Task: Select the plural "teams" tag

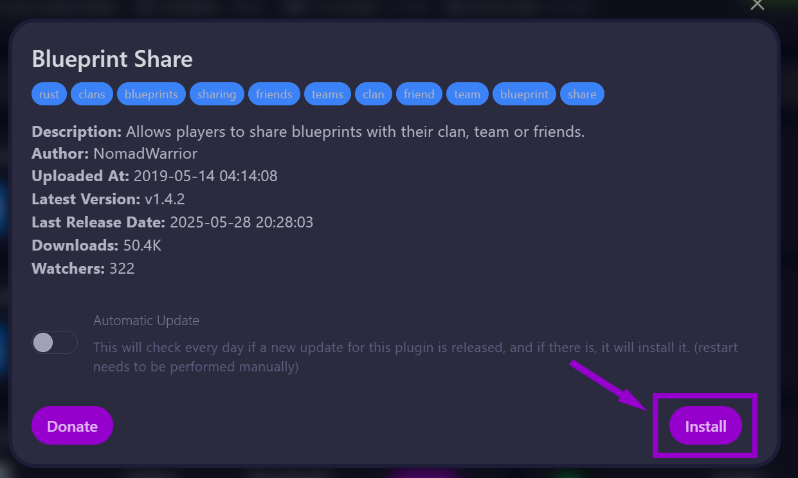Action: pyautogui.click(x=327, y=94)
